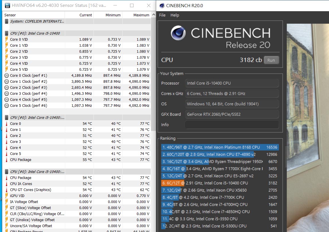
Task: Open the Help menu in Cinebench
Action: click(x=175, y=15)
